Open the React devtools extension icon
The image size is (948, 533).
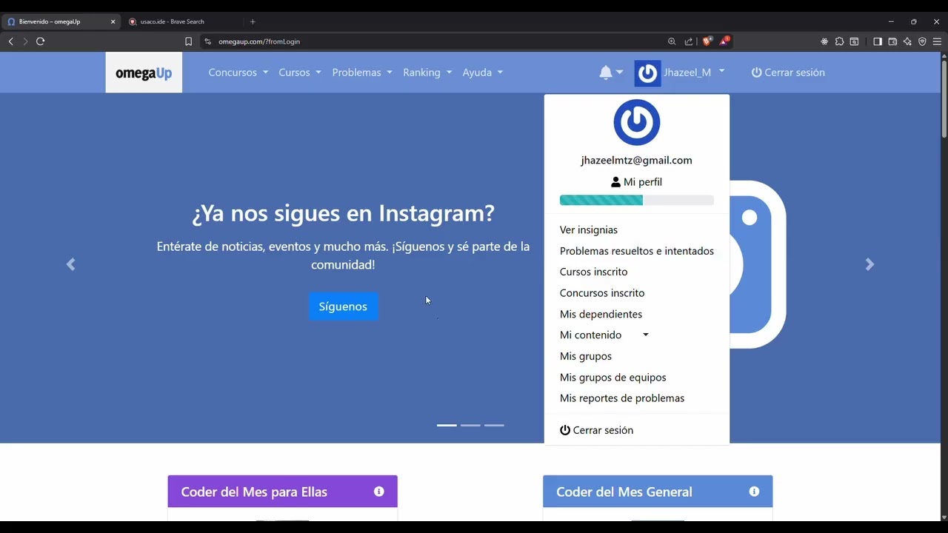(x=824, y=41)
